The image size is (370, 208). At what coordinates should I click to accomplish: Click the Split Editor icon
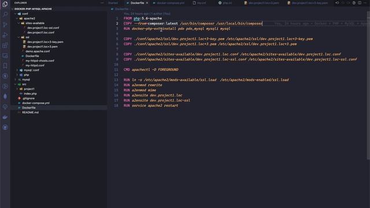[x=360, y=3]
